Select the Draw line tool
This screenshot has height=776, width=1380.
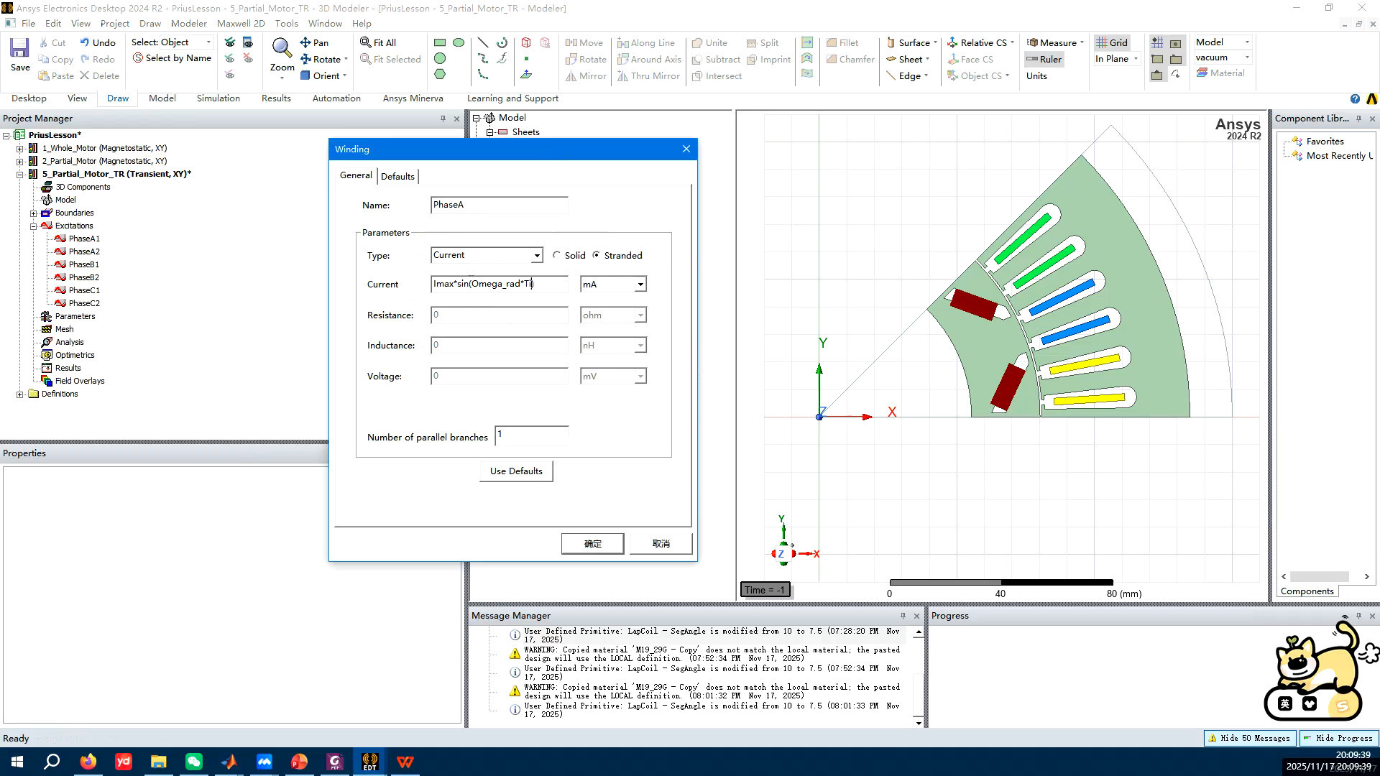click(x=482, y=42)
